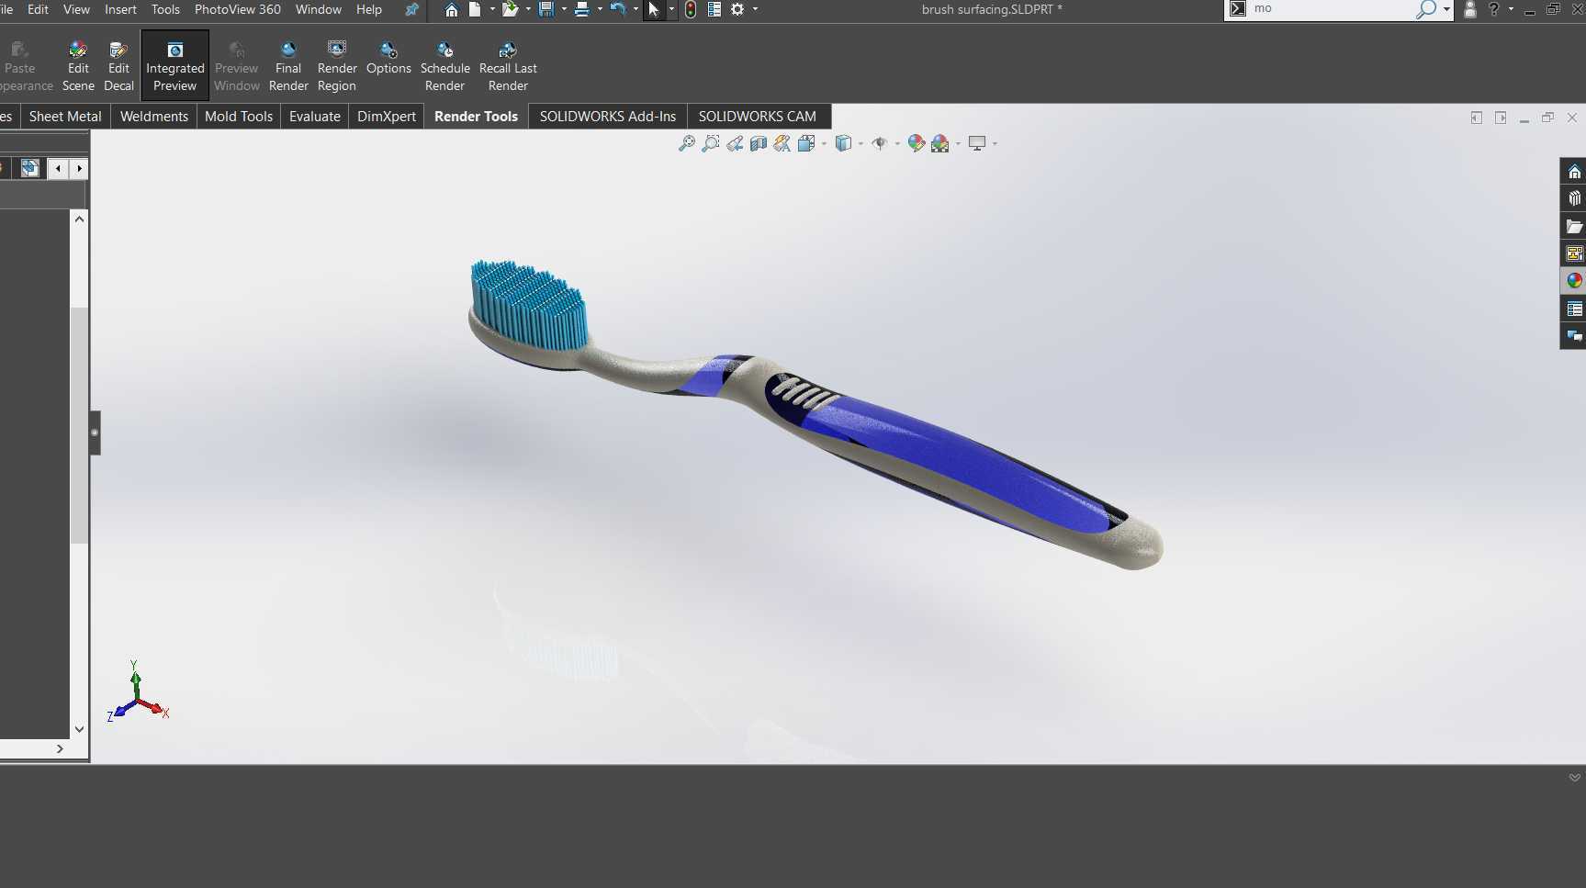Click Previous View icon
Screen dimensions: 1586x888
pyautogui.click(x=735, y=143)
